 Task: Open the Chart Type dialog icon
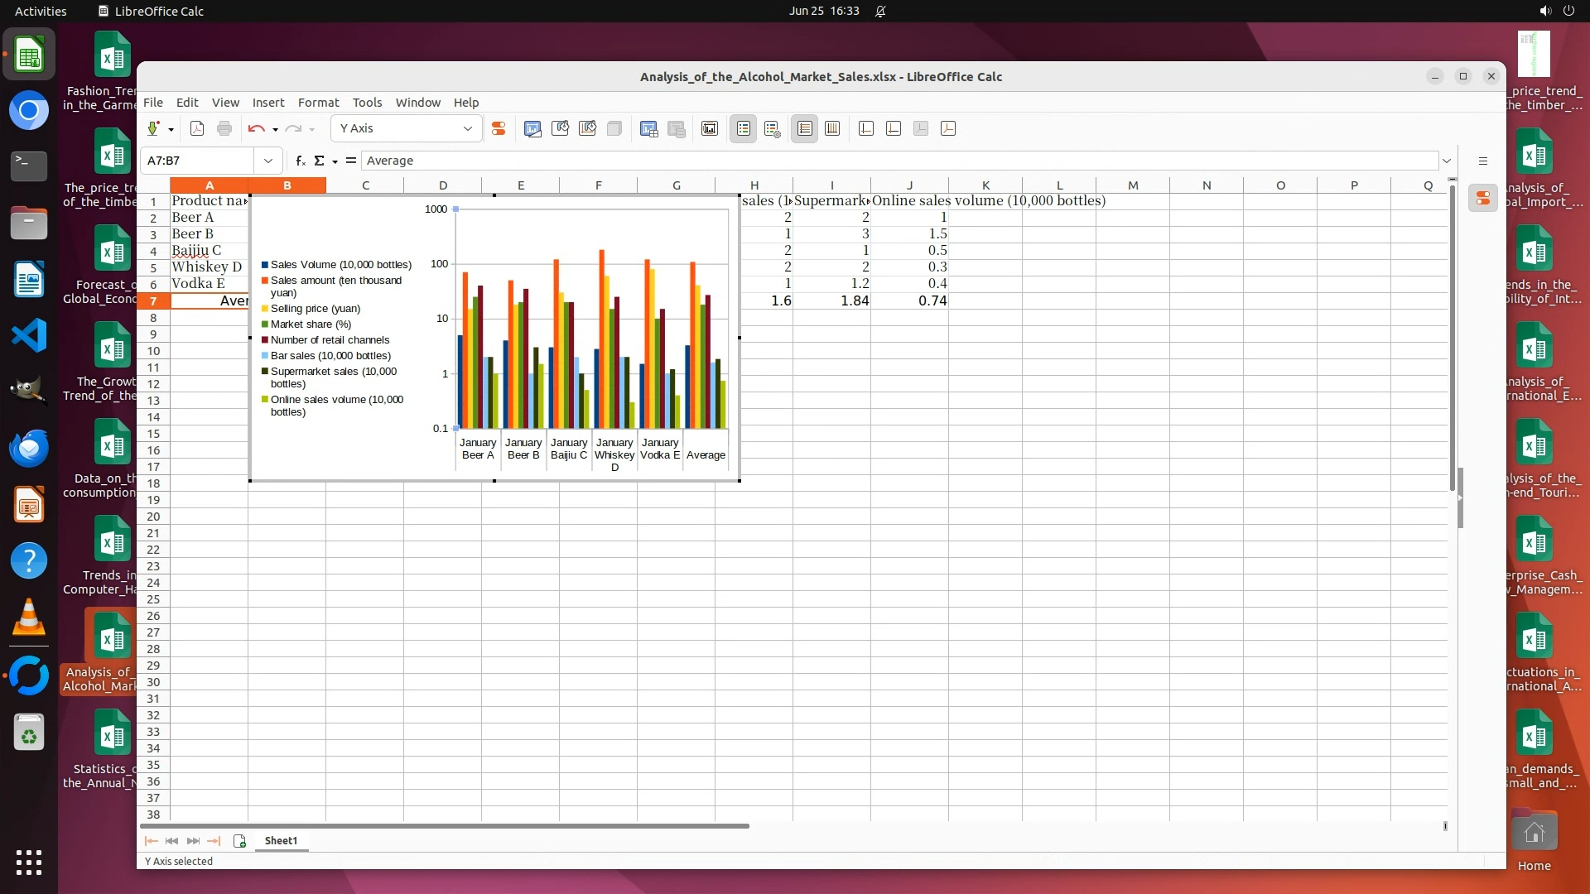click(532, 128)
